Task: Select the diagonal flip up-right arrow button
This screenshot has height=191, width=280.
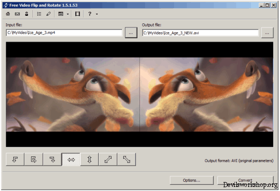Action: pos(108,159)
